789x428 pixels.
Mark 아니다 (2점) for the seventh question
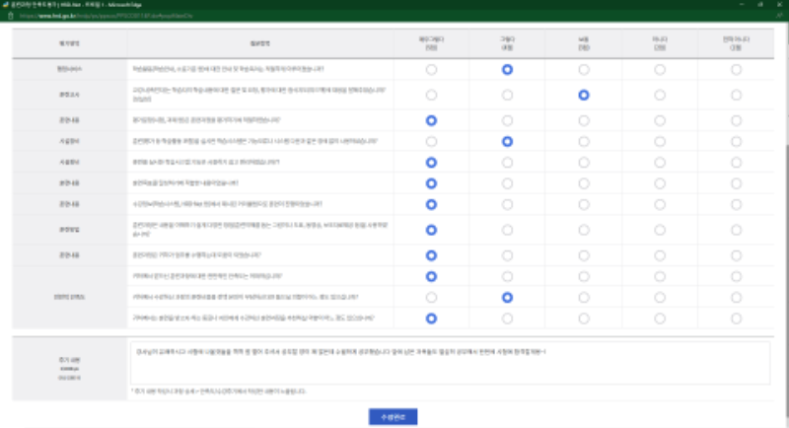(x=659, y=204)
